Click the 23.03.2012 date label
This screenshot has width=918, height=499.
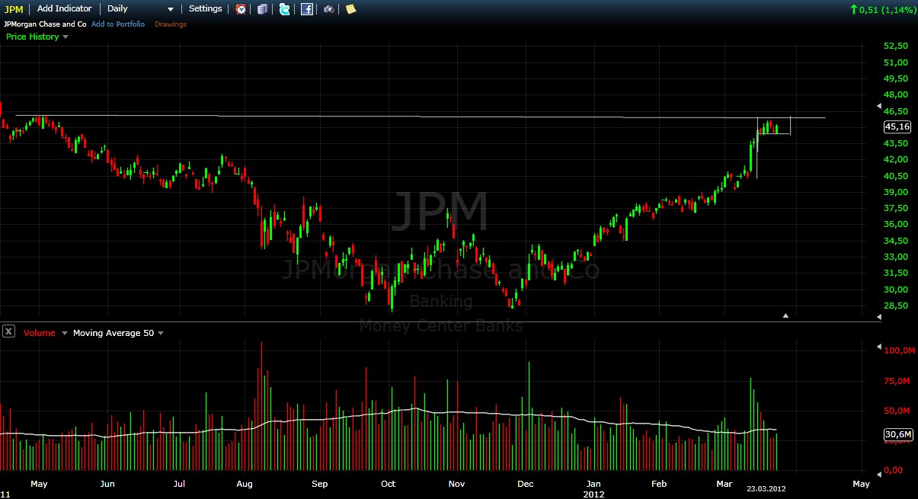coord(766,489)
